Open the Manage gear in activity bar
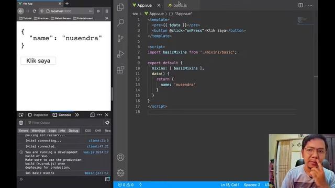 coord(120,173)
